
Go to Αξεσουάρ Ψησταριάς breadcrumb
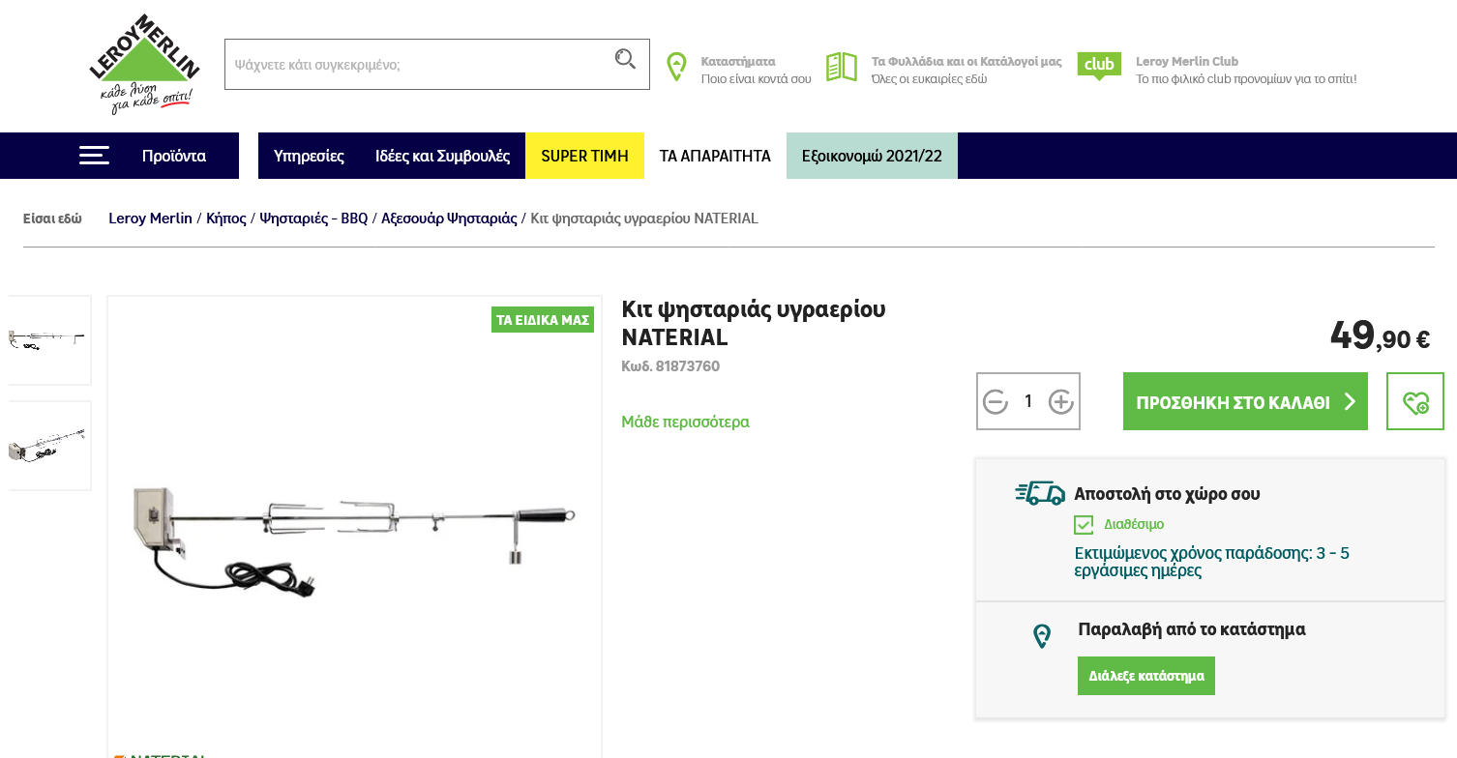(449, 219)
